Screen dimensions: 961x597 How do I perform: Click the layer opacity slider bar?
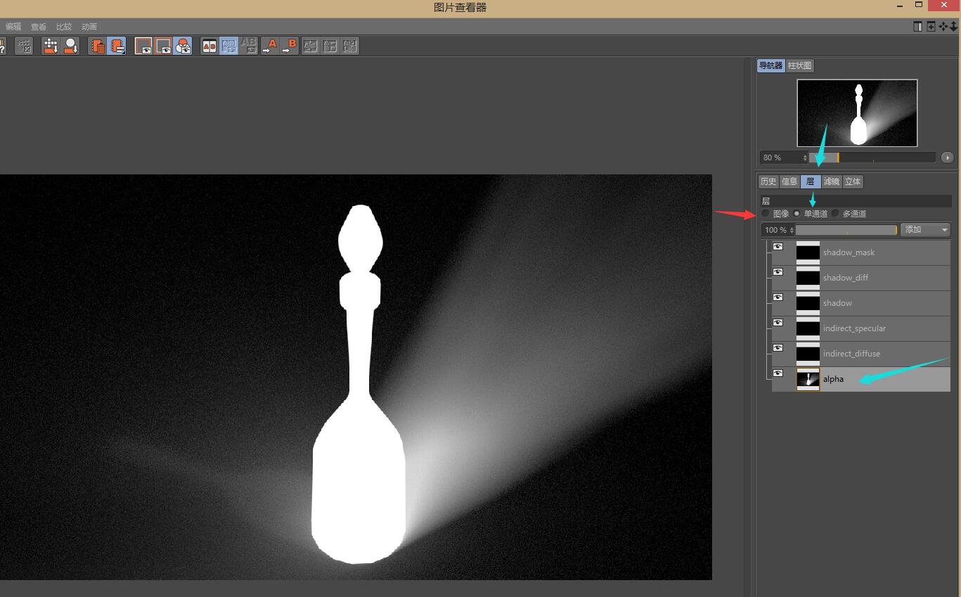pyautogui.click(x=847, y=230)
